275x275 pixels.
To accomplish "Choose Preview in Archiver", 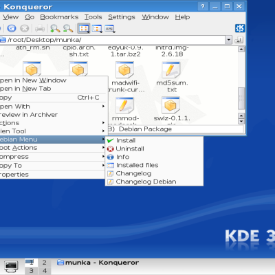I will pos(54,115).
